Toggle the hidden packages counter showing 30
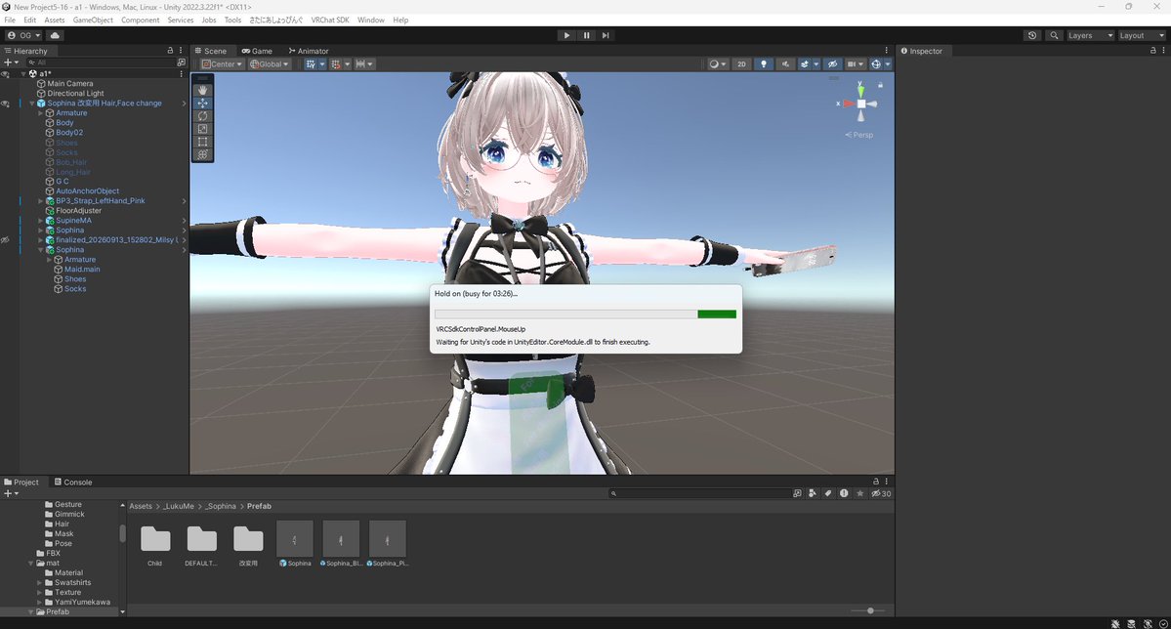 click(881, 493)
